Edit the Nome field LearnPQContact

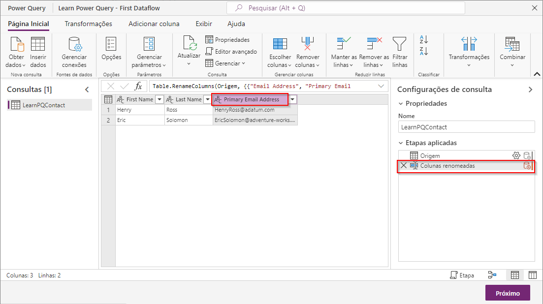[466, 127]
